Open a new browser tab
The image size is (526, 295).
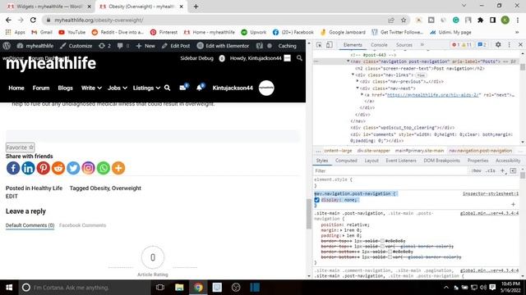(196, 7)
